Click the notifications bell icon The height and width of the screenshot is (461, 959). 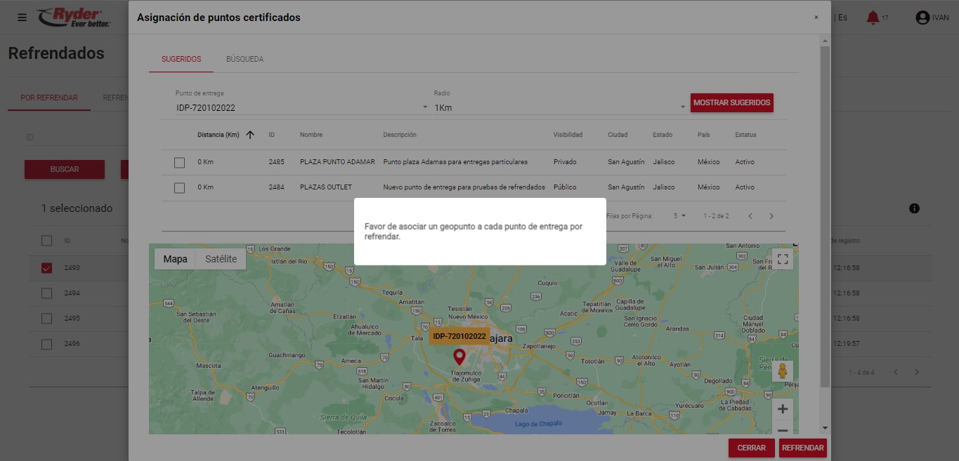point(873,18)
